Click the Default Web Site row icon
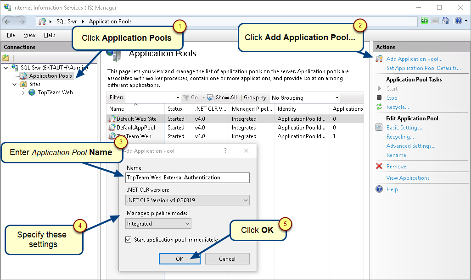471x280 pixels. point(112,119)
